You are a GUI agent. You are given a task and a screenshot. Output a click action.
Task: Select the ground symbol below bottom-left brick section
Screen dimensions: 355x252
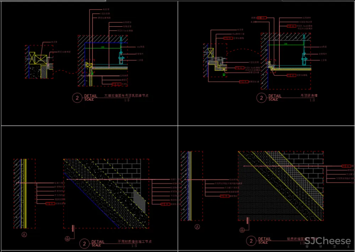click(67, 239)
